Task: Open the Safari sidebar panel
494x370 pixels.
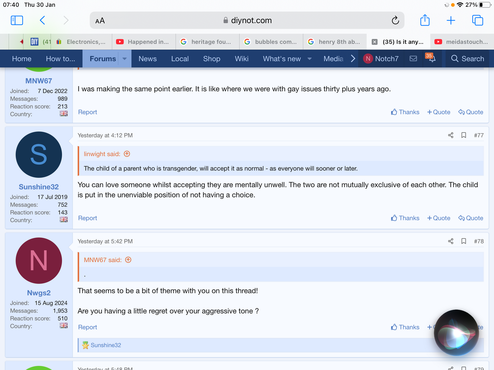Action: pyautogui.click(x=17, y=20)
